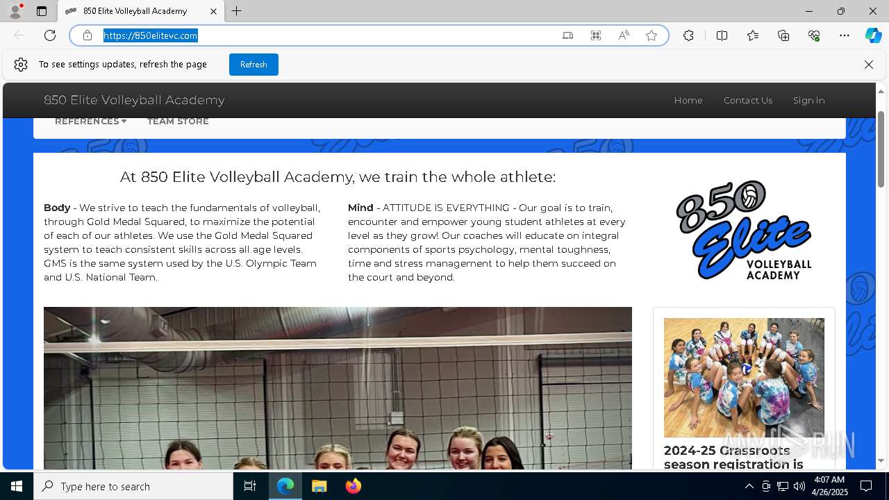
Task: View site information lock icon
Action: click(x=88, y=35)
